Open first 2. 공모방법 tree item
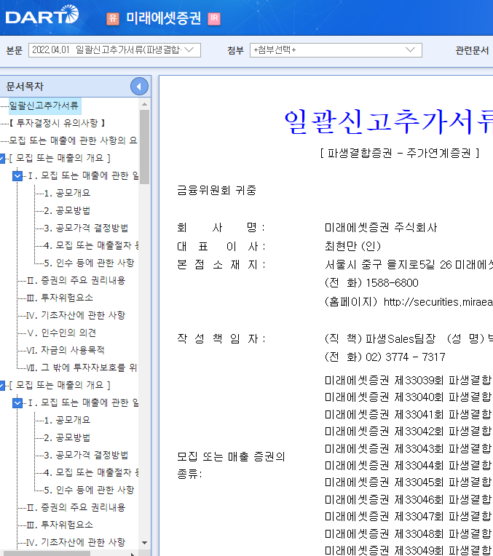This screenshot has width=493, height=556. click(x=67, y=210)
